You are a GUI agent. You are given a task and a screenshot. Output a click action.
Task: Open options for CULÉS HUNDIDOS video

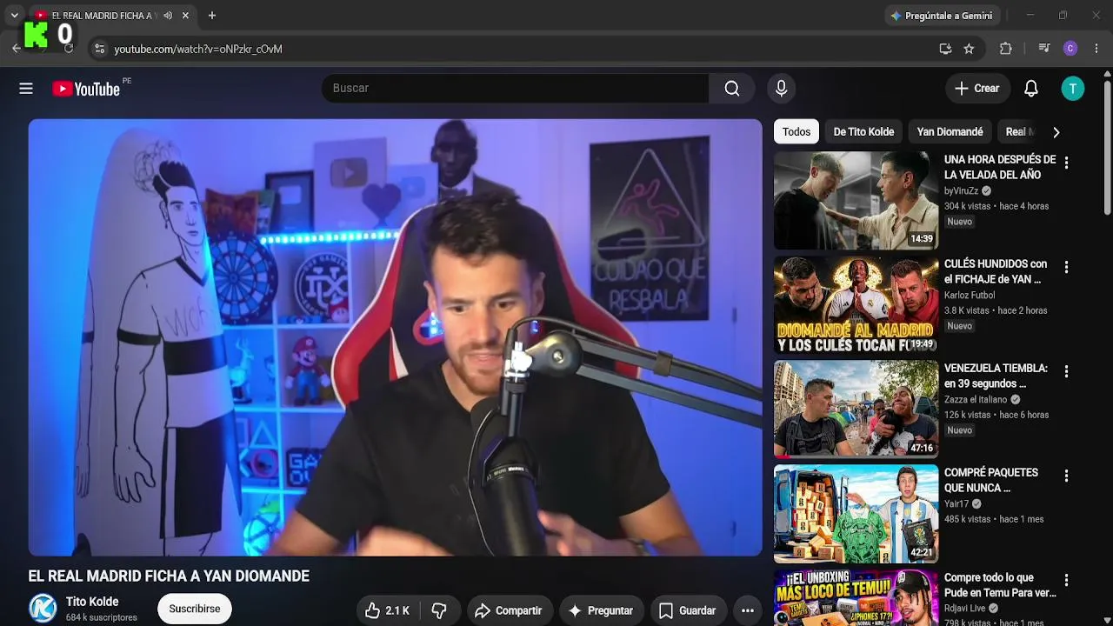pyautogui.click(x=1066, y=267)
